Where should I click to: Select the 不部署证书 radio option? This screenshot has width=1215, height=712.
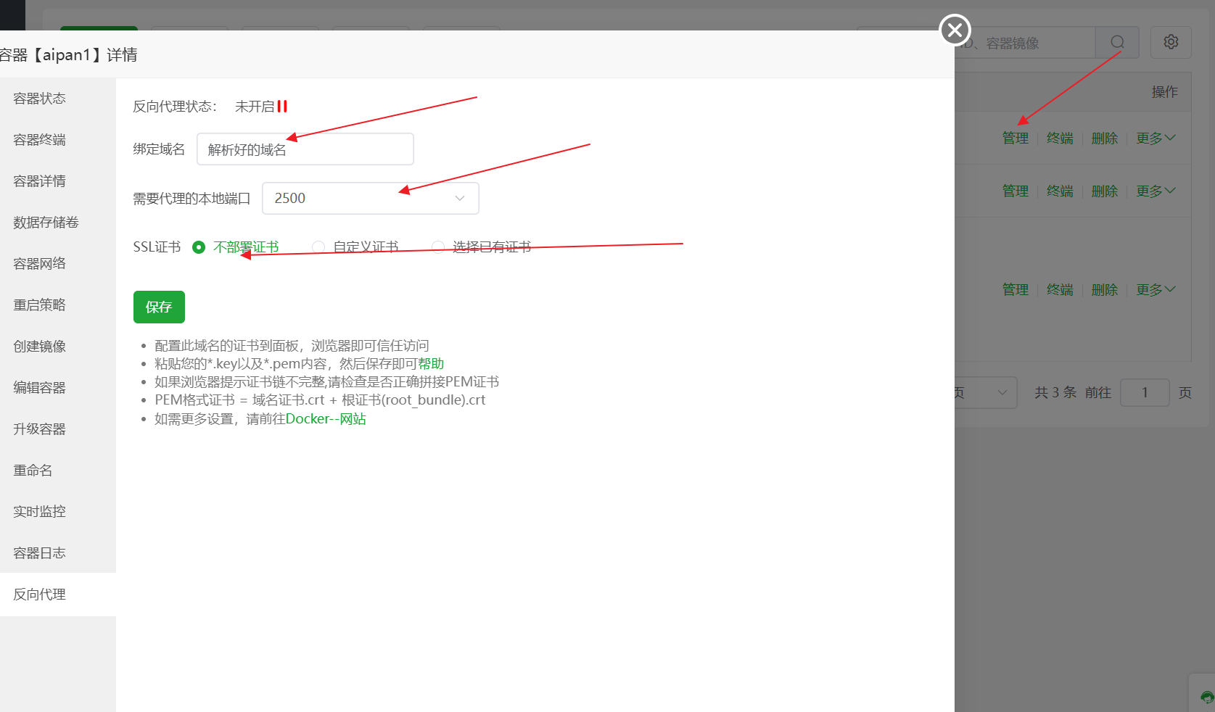click(199, 247)
